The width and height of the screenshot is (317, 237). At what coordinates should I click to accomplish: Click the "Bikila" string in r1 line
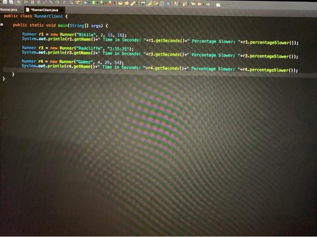click(x=86, y=34)
